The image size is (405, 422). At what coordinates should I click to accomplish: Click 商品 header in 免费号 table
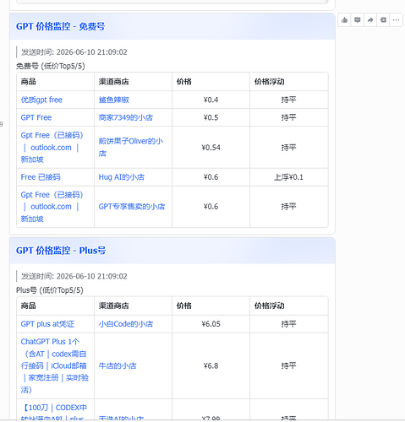28,82
